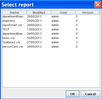This screenshot has height=99, width=102.
Task: Click the admin cell in personCard.xrp row
Action: [x=55, y=47]
